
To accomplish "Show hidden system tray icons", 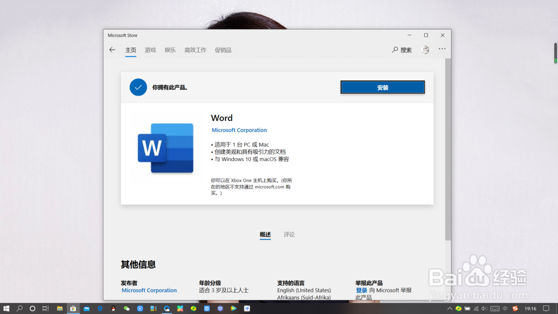I will point(450,308).
